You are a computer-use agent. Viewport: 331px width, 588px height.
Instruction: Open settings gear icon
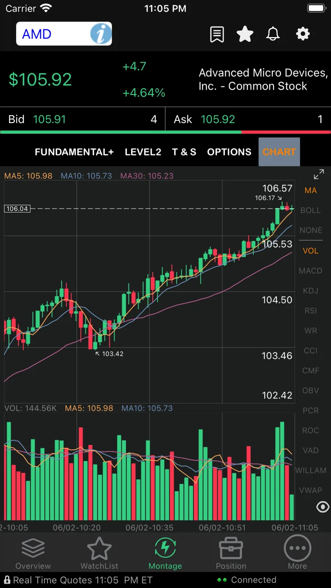pos(302,34)
